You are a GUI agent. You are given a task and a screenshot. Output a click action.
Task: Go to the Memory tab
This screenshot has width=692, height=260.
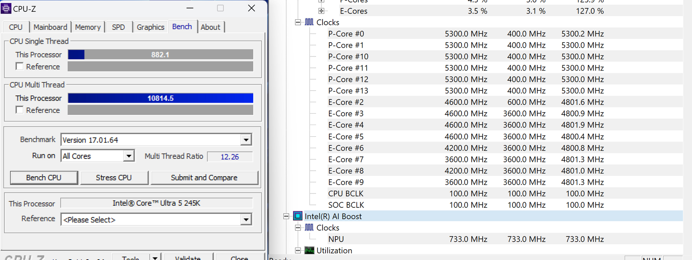(x=88, y=27)
